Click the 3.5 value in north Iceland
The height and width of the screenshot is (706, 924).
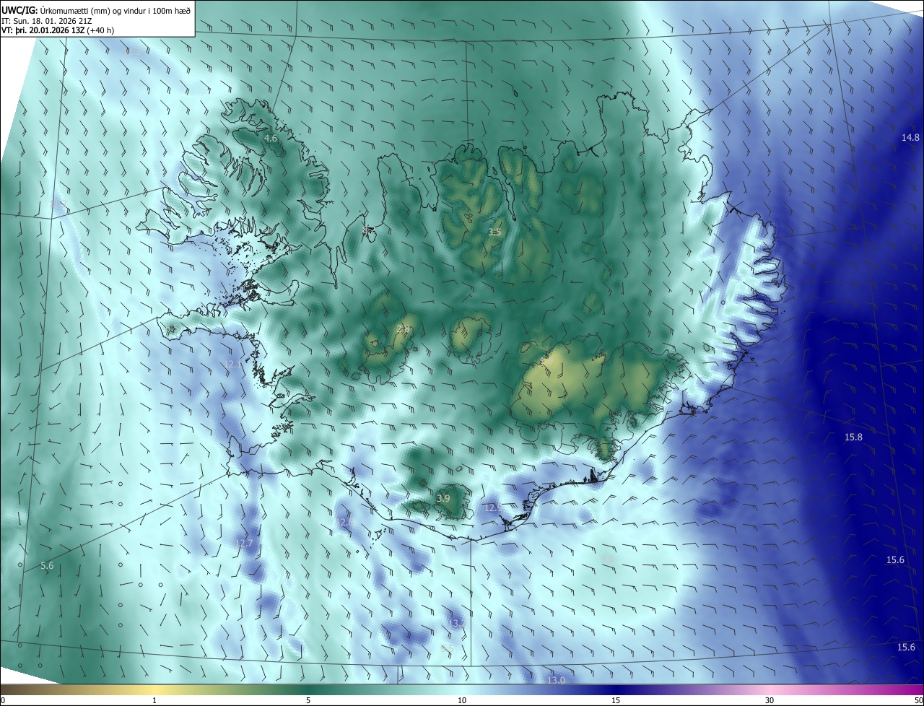pos(494,232)
